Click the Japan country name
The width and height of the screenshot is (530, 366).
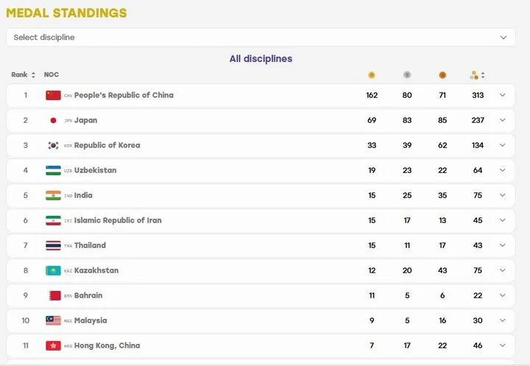[x=85, y=121]
